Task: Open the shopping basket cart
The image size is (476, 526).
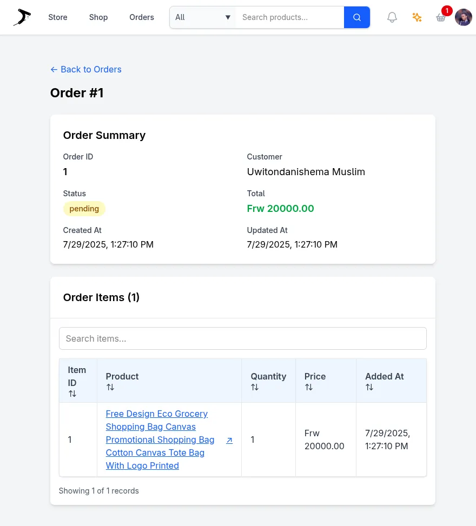Action: tap(441, 17)
